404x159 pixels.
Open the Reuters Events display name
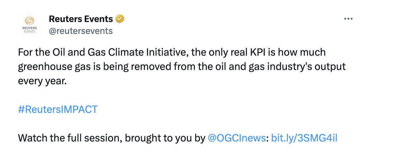coord(81,19)
